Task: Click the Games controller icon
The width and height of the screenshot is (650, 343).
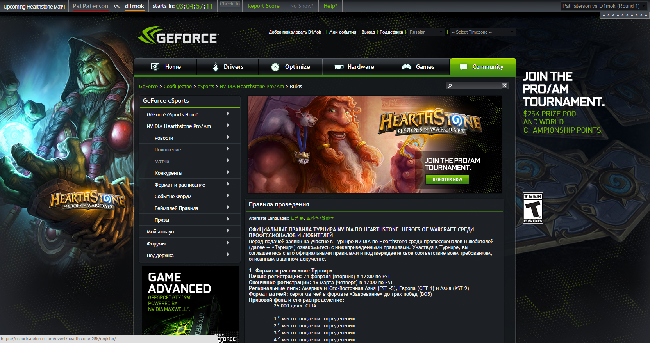Action: [407, 67]
